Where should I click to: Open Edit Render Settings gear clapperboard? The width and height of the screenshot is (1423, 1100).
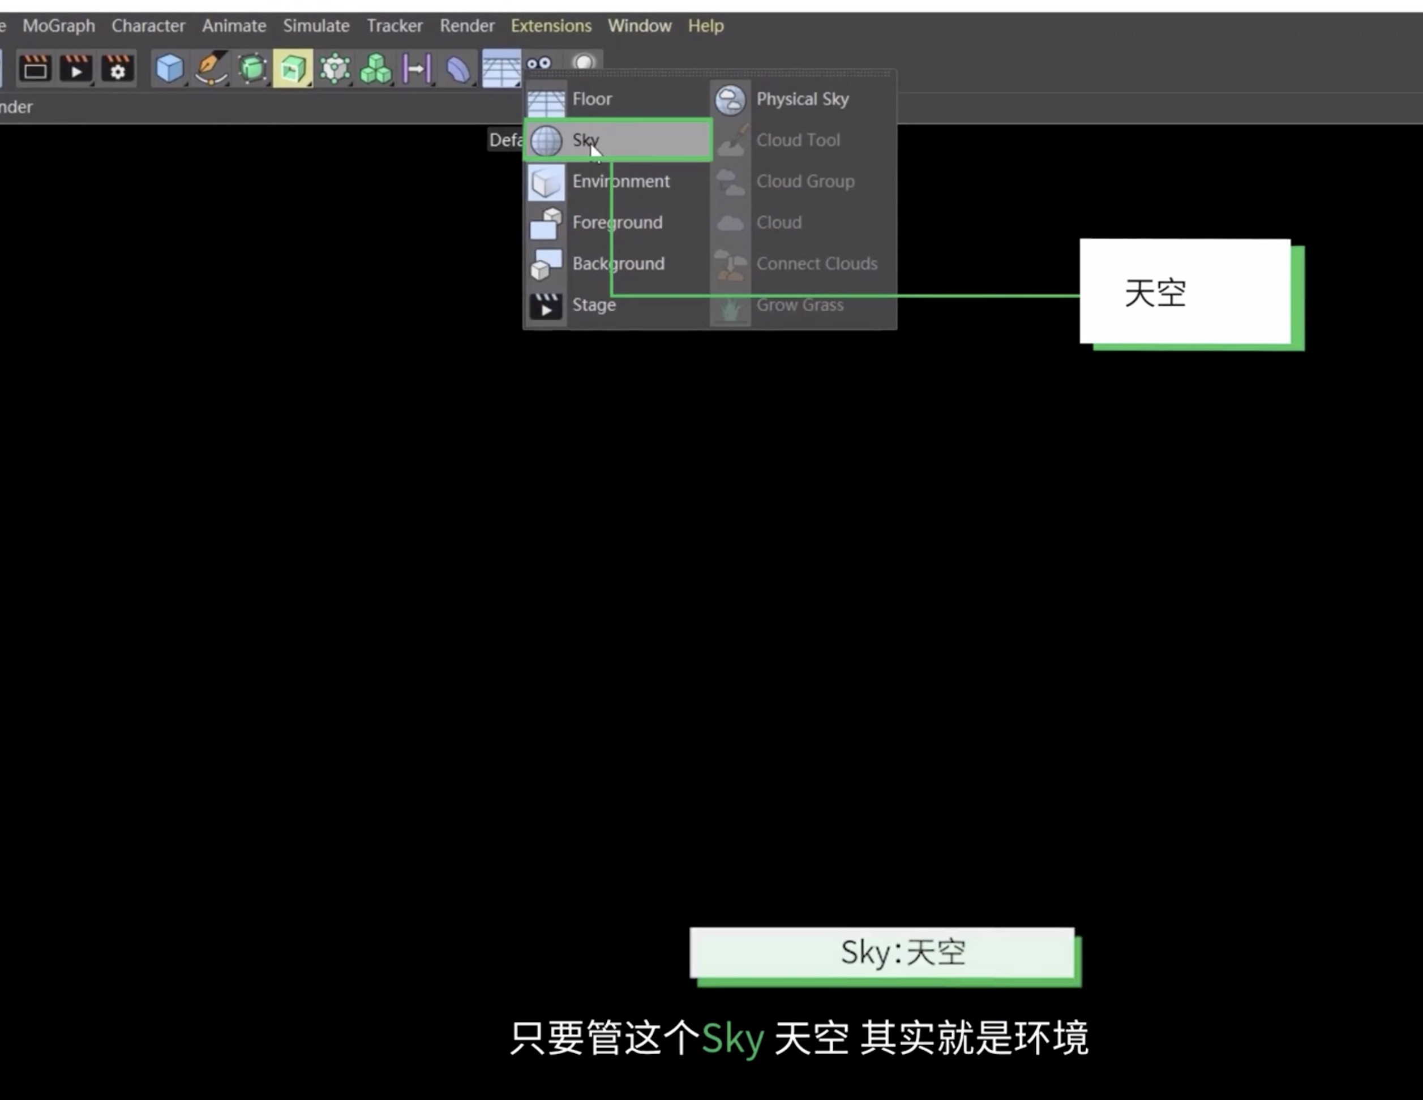(x=118, y=68)
